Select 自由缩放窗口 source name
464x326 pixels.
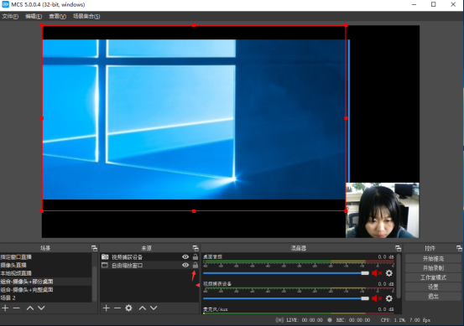coord(127,266)
